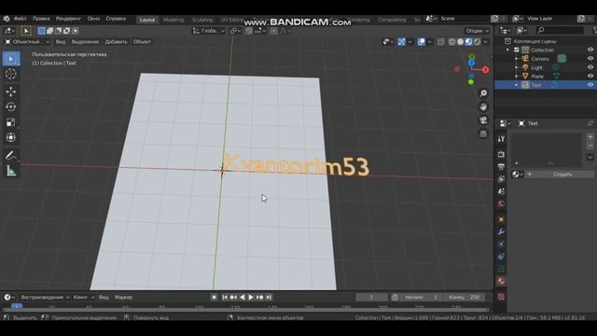Toggle camera view with the camera icon
This screenshot has width=597, height=336.
click(483, 120)
